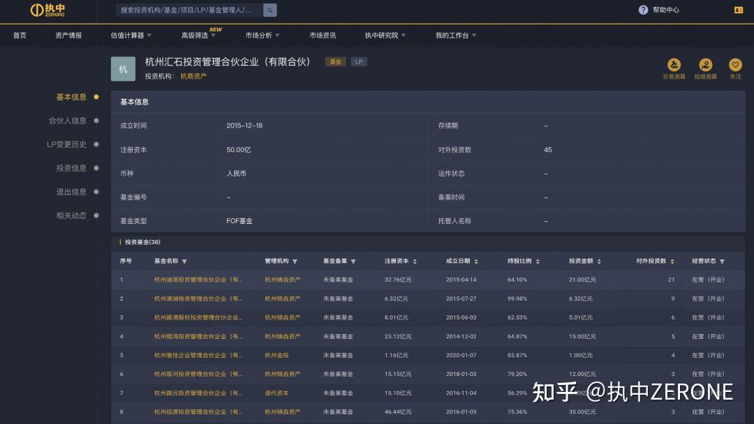The width and height of the screenshot is (754, 424).
Task: Click the 关注 heart icon
Action: (735, 65)
